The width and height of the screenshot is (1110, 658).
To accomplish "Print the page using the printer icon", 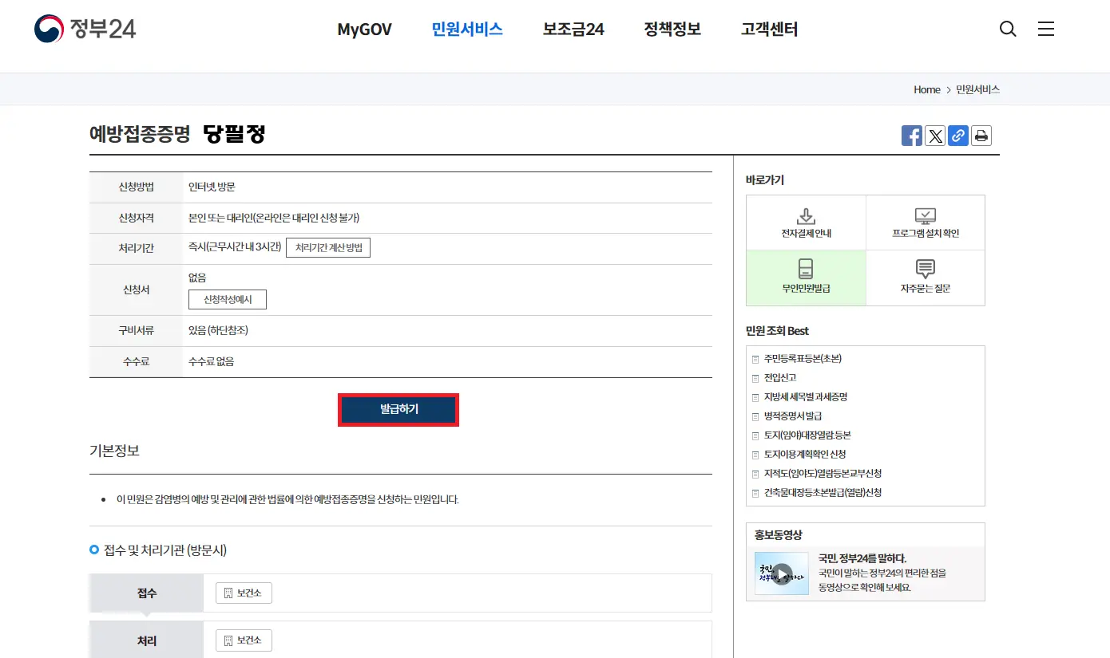I will coord(981,135).
